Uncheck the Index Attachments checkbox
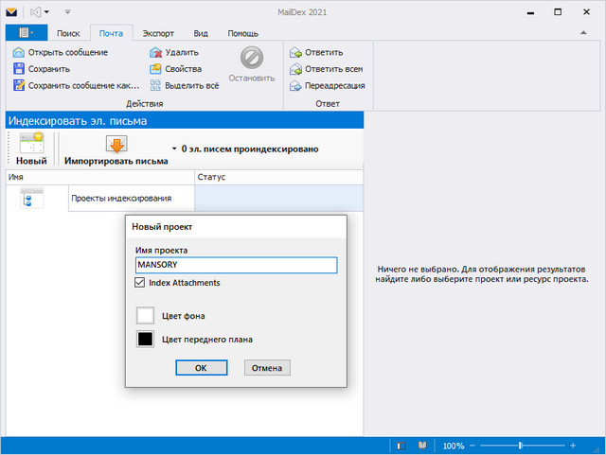606x455 pixels. point(140,283)
